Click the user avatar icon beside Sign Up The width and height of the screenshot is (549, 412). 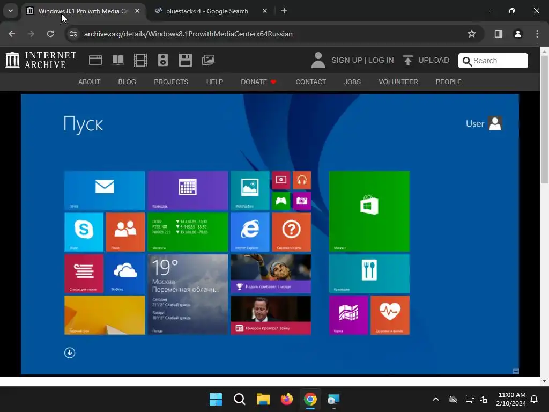(x=318, y=60)
